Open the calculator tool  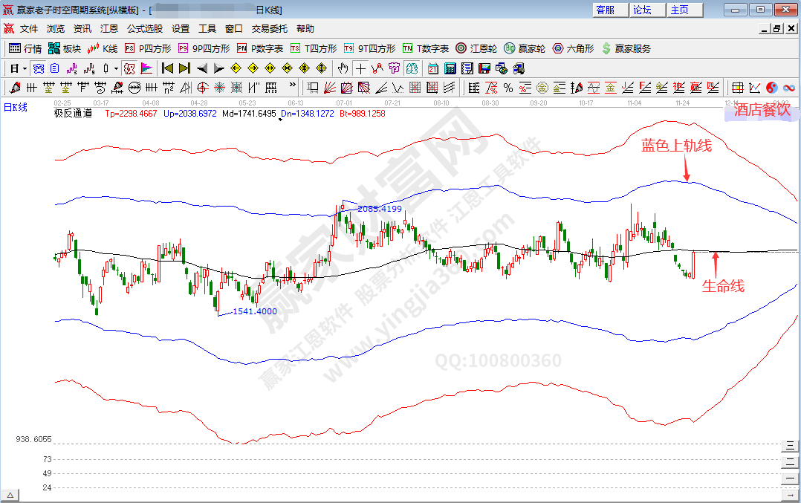450,68
